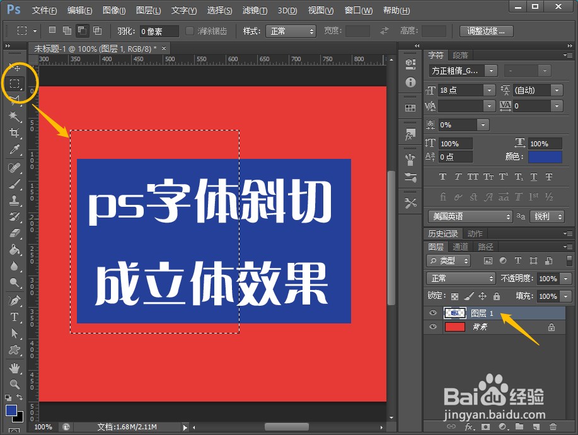This screenshot has width=578, height=435.
Task: Hide the 图层 1 layer
Action: point(432,313)
